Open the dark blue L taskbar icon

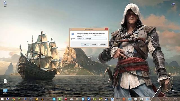[25, 99]
